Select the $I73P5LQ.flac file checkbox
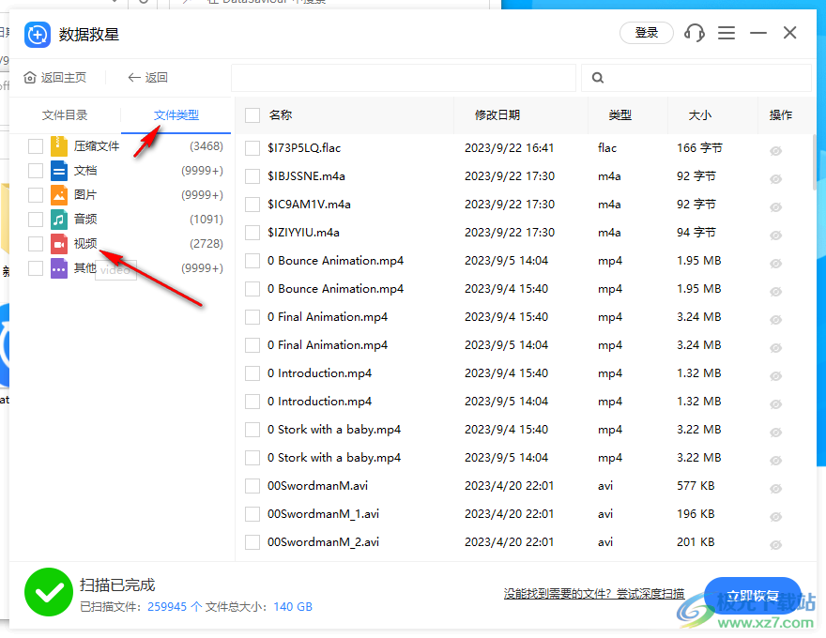Image resolution: width=826 pixels, height=638 pixels. click(x=252, y=147)
